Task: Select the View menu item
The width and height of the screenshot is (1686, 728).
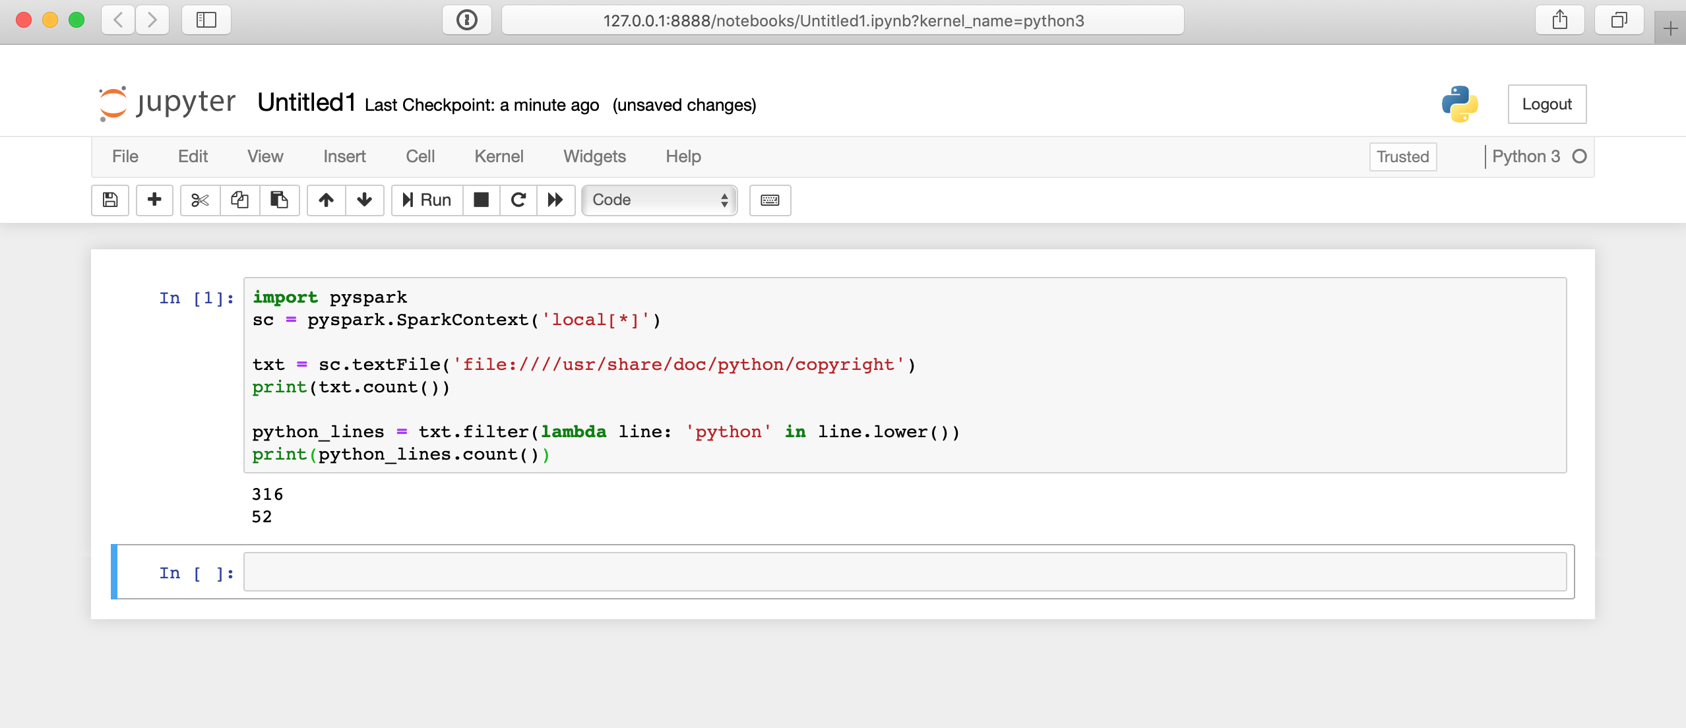Action: 265,157
